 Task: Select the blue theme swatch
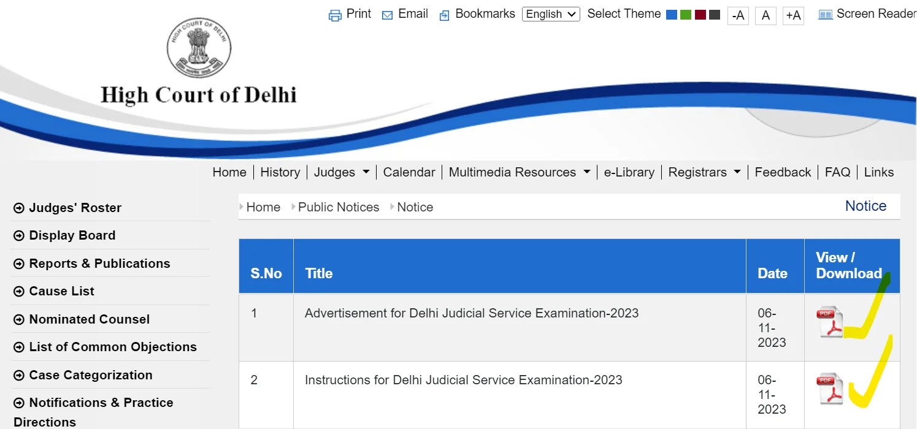click(x=672, y=15)
